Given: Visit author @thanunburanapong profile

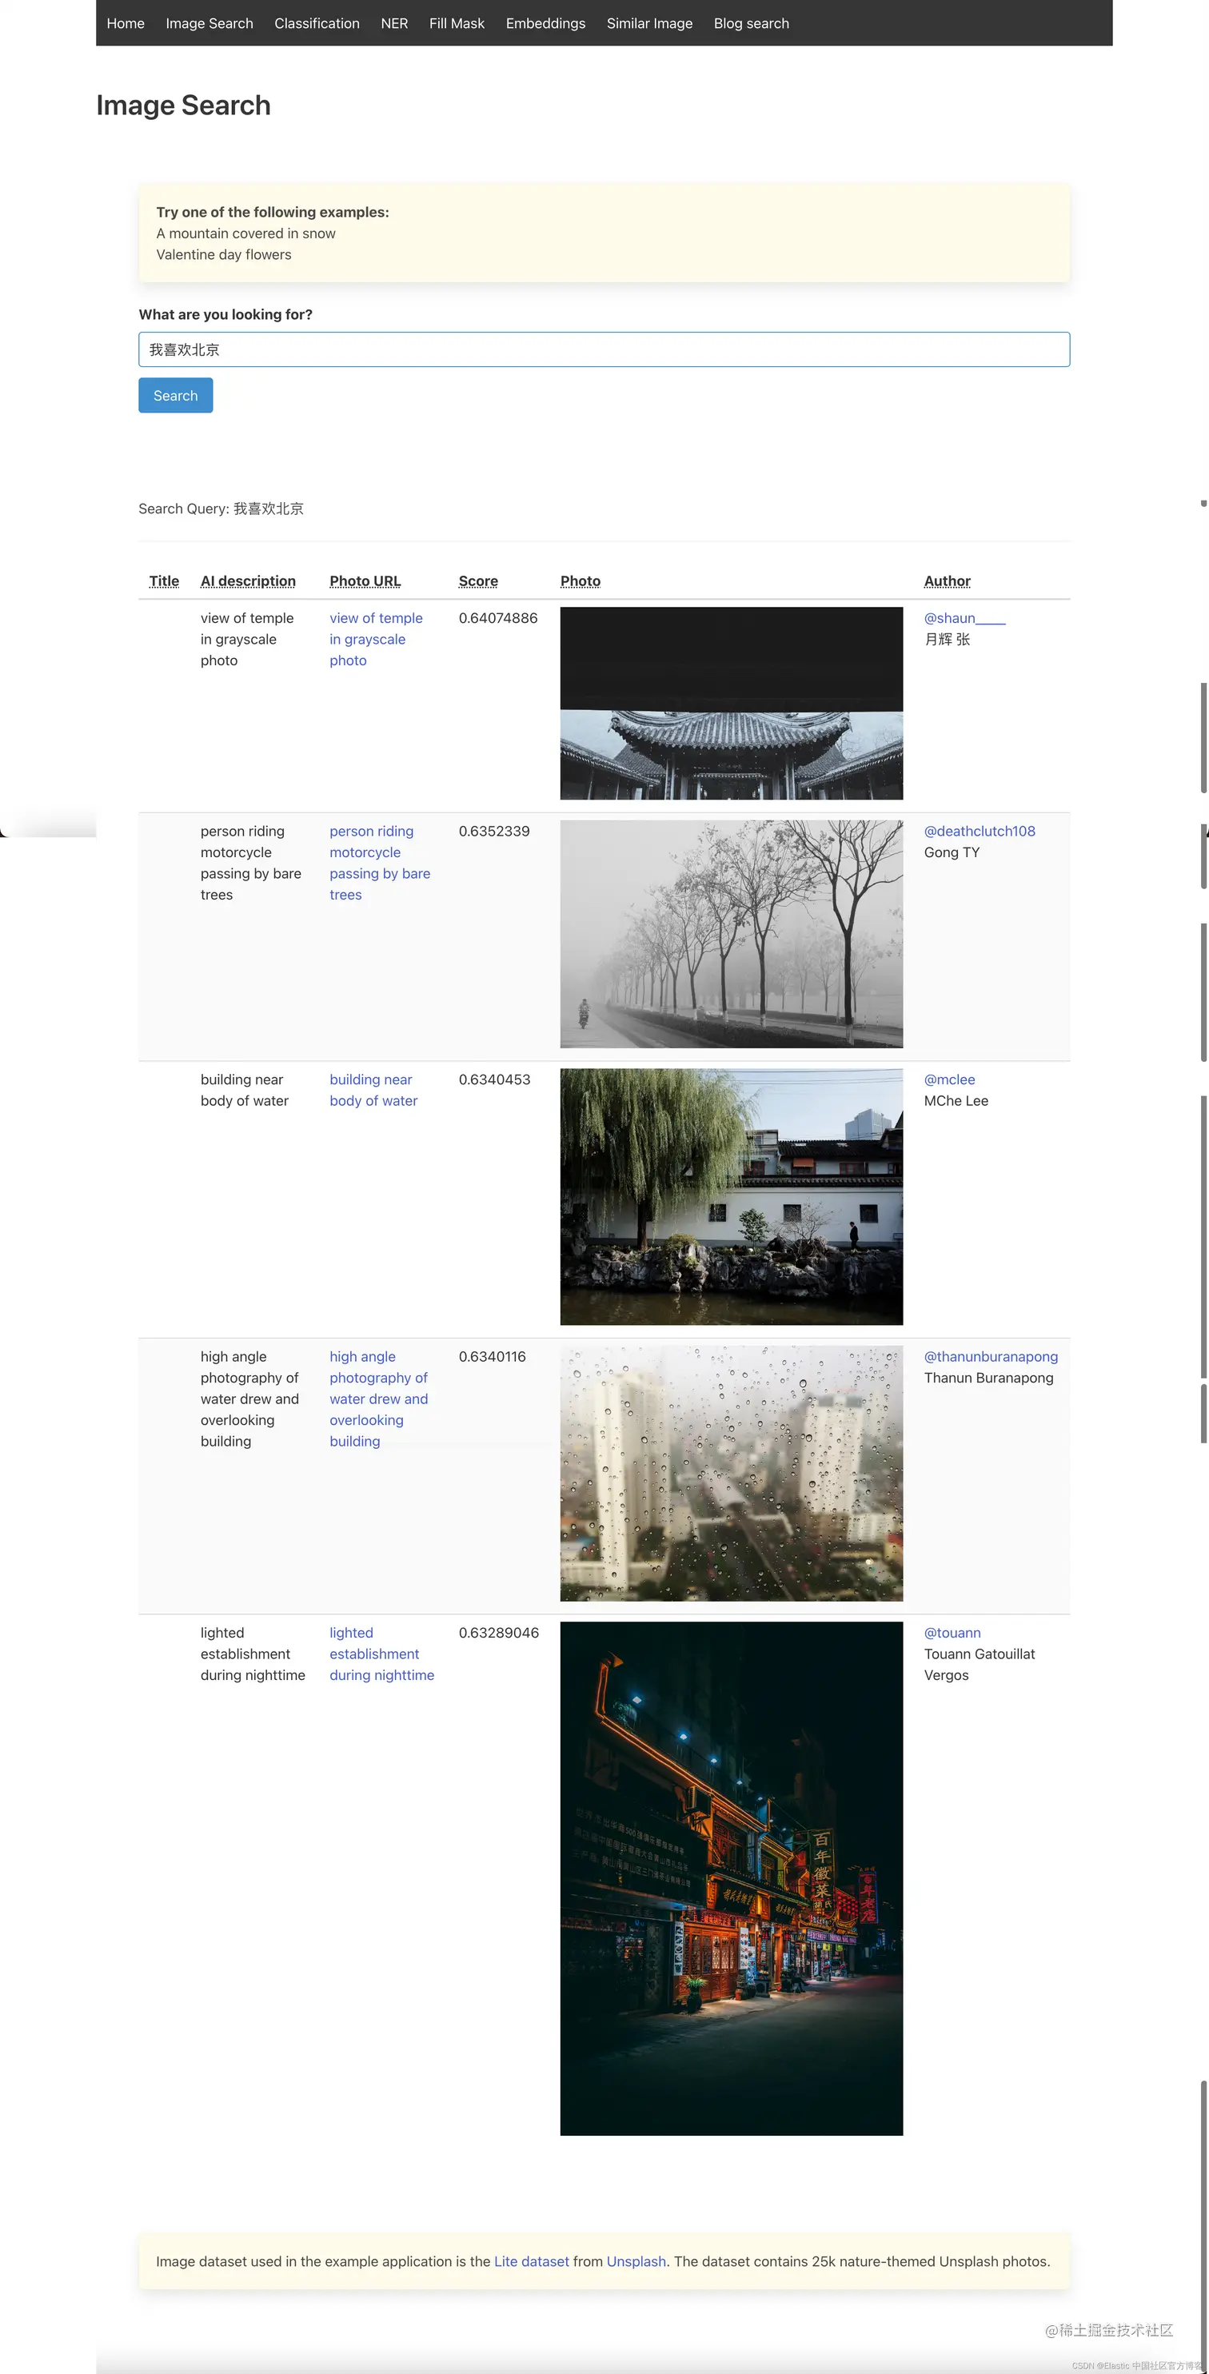Looking at the screenshot, I should pyautogui.click(x=991, y=1355).
